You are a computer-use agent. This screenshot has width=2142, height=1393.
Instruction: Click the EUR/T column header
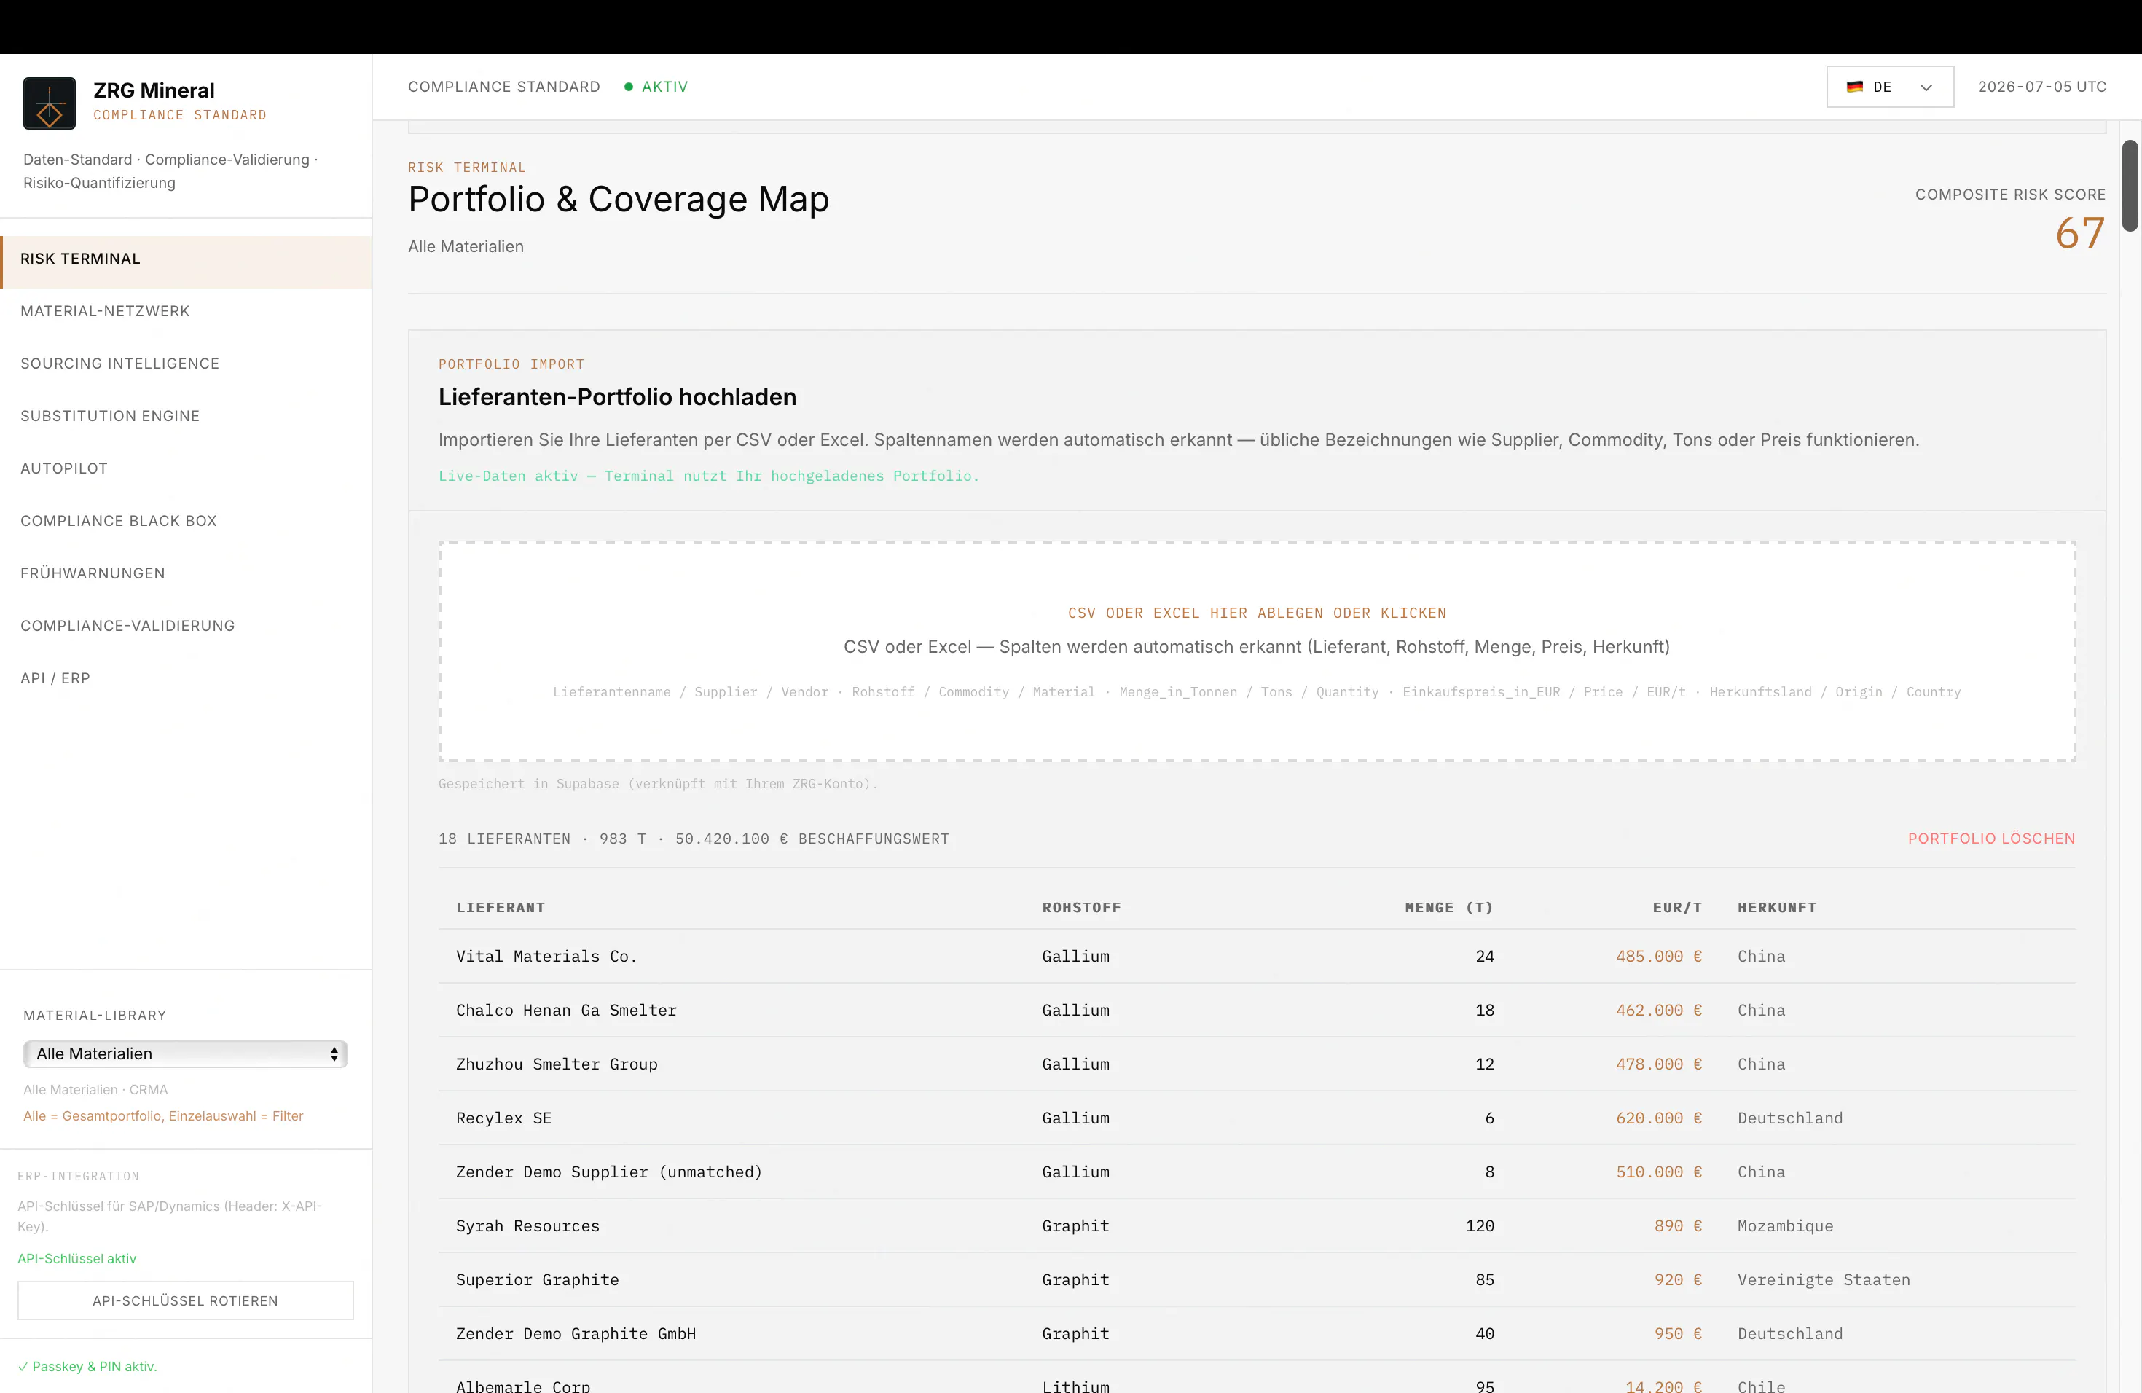tap(1676, 907)
